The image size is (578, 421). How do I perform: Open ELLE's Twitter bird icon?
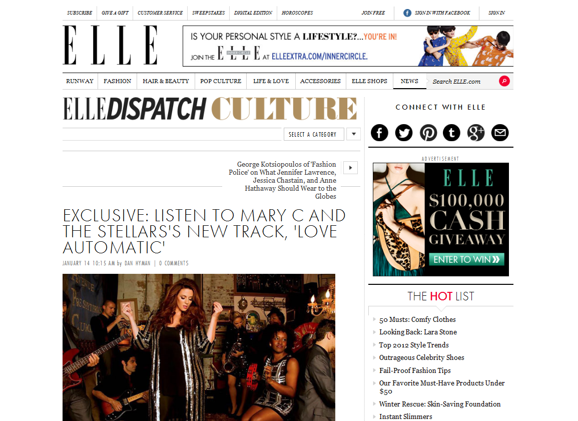point(404,133)
